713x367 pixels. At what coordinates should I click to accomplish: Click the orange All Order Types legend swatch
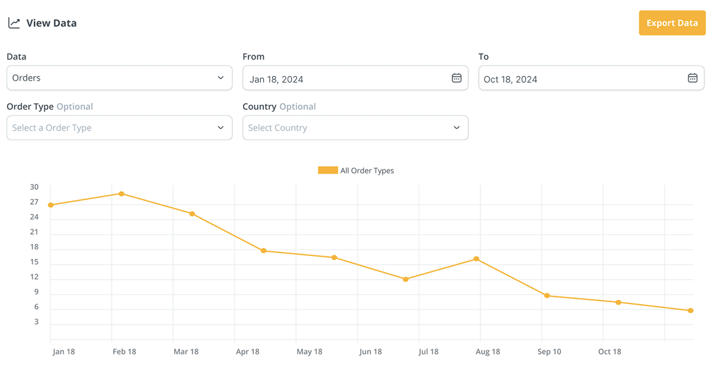pyautogui.click(x=327, y=170)
